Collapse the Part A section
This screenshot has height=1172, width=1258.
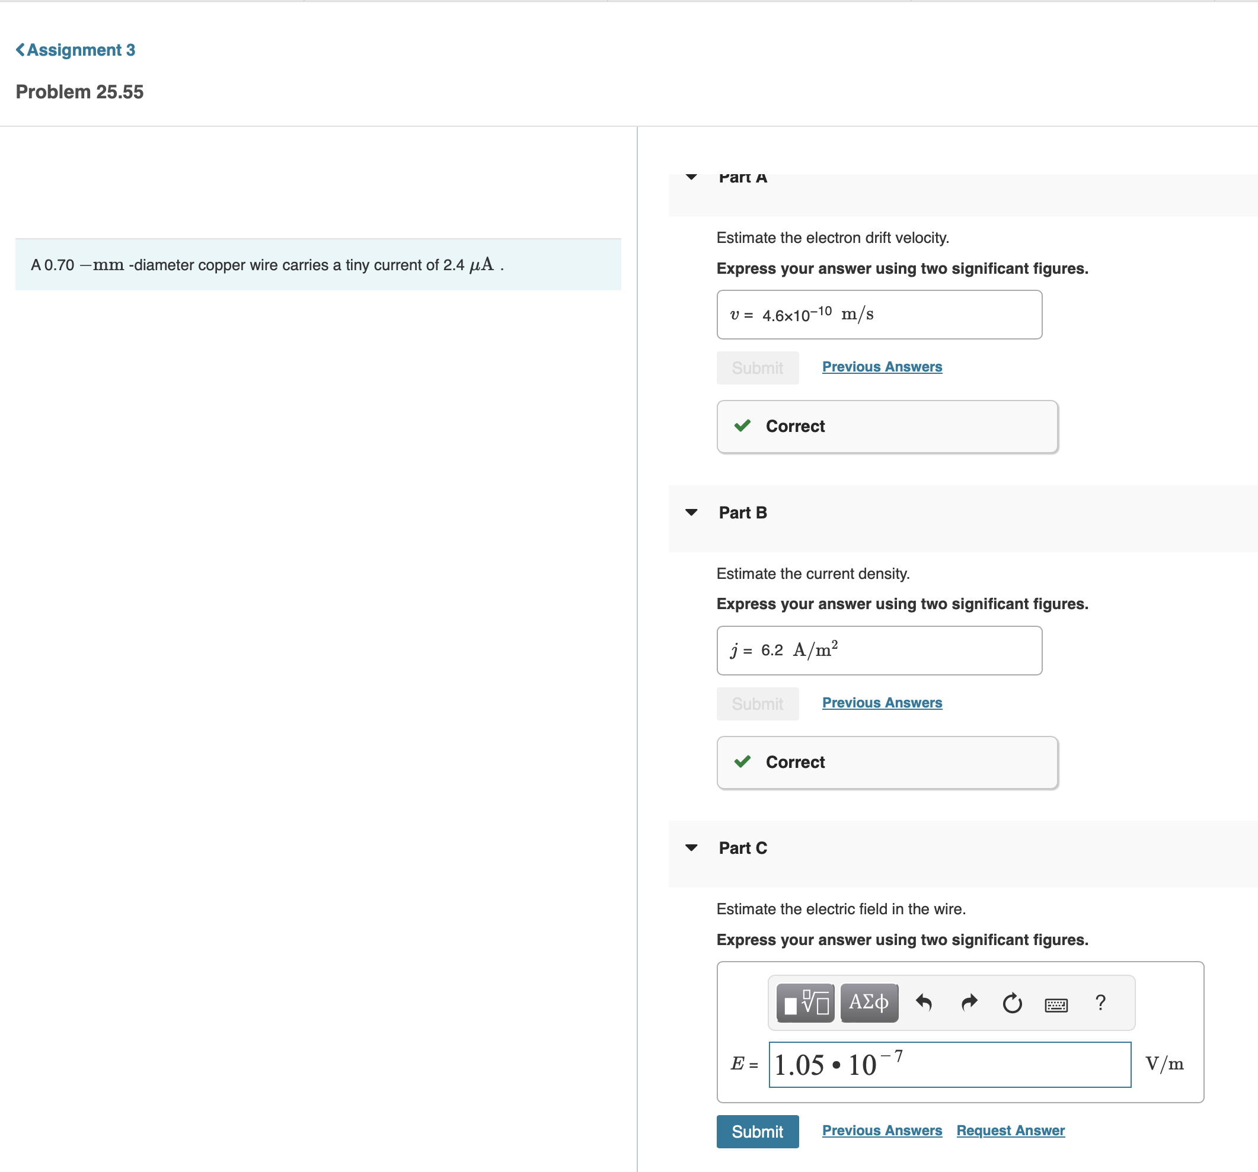click(x=691, y=177)
